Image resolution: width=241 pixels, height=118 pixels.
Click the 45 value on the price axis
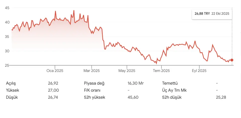coord(7,8)
